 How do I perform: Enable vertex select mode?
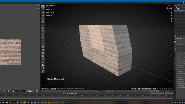coord(52,89)
